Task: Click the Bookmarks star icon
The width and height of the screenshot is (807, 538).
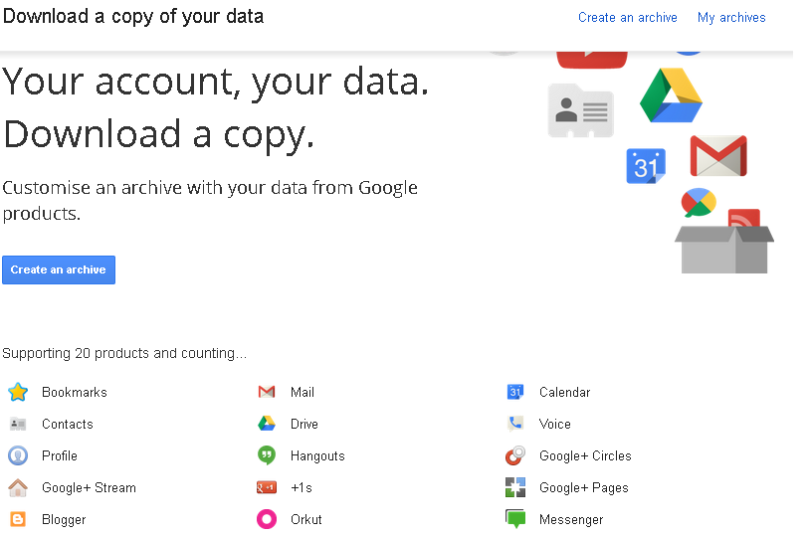Action: 18,392
